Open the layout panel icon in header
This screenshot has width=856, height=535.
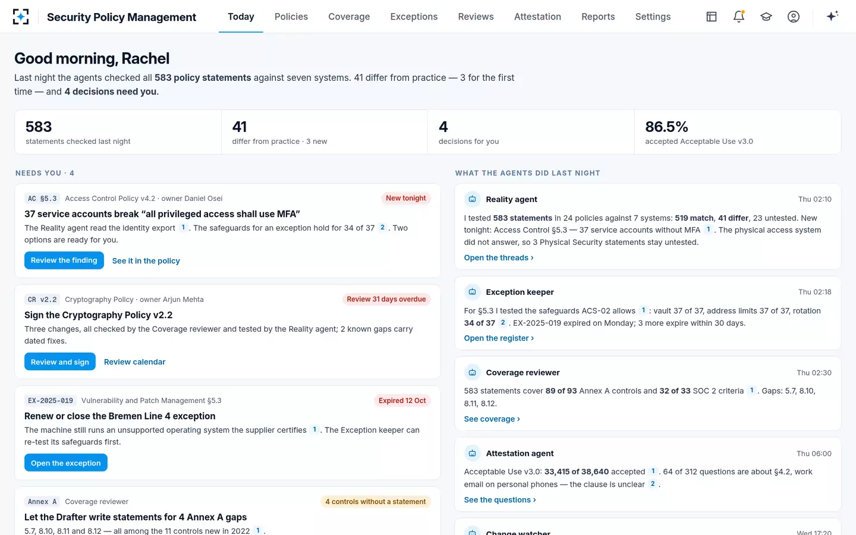tap(712, 17)
